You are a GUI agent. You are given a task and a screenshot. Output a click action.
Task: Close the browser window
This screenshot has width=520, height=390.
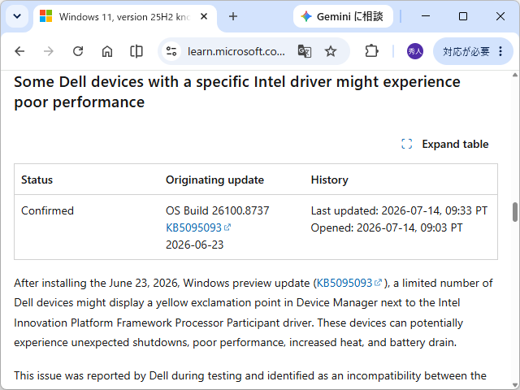pyautogui.click(x=500, y=16)
